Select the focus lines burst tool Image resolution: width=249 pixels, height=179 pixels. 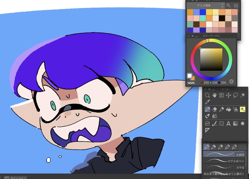point(221,123)
